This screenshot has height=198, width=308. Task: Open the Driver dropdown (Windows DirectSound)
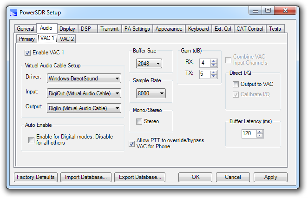pyautogui.click(x=84, y=79)
